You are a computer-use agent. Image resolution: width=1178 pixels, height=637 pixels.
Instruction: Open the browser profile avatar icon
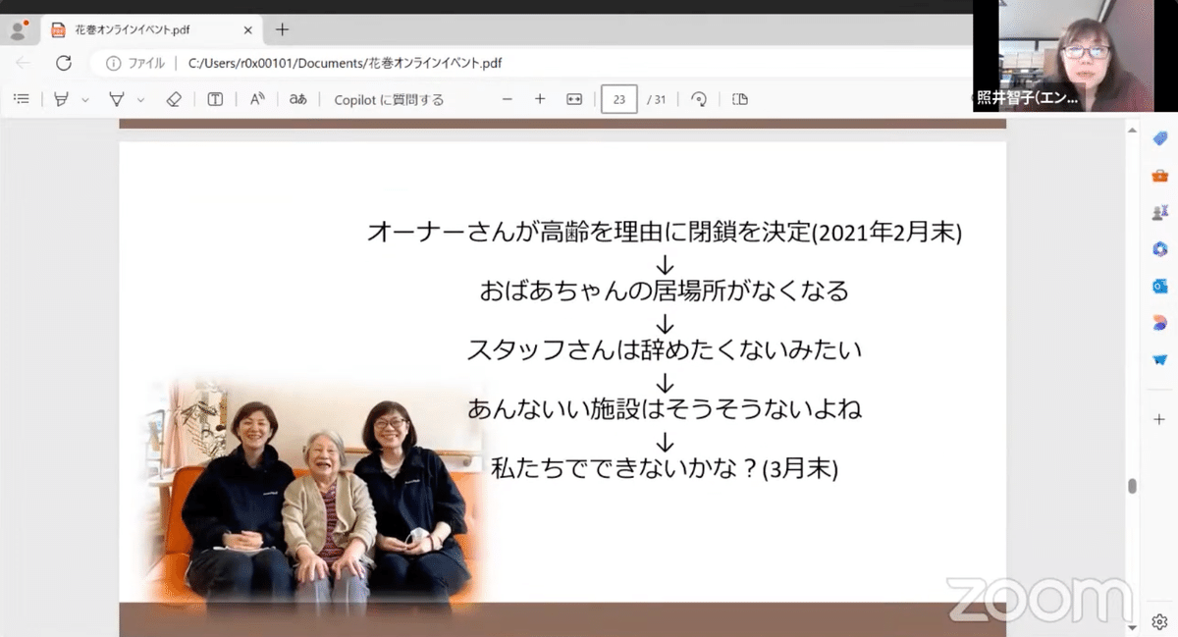click(x=20, y=30)
